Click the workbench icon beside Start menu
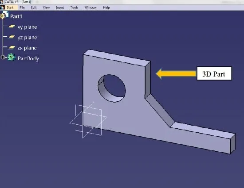244x188 pixels. coord(2,8)
